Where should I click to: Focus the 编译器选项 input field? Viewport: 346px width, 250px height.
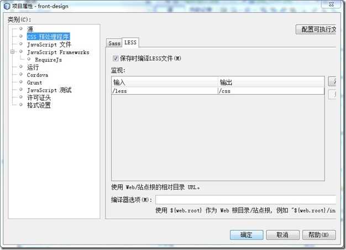245,200
